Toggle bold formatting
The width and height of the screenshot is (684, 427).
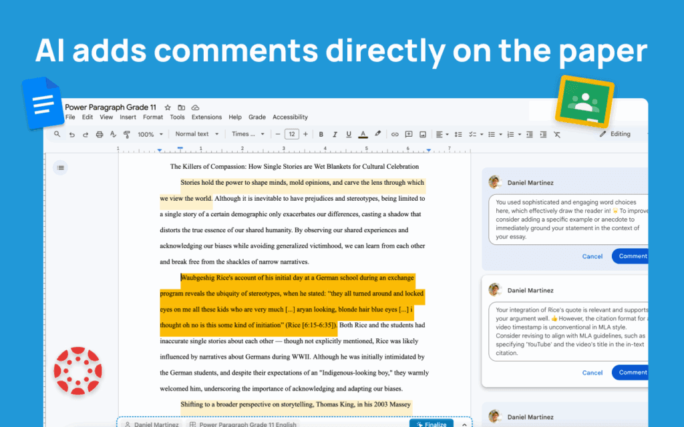click(321, 134)
